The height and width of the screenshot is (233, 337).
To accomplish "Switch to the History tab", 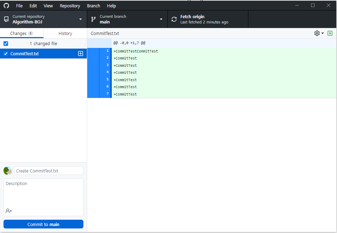I will (66, 33).
